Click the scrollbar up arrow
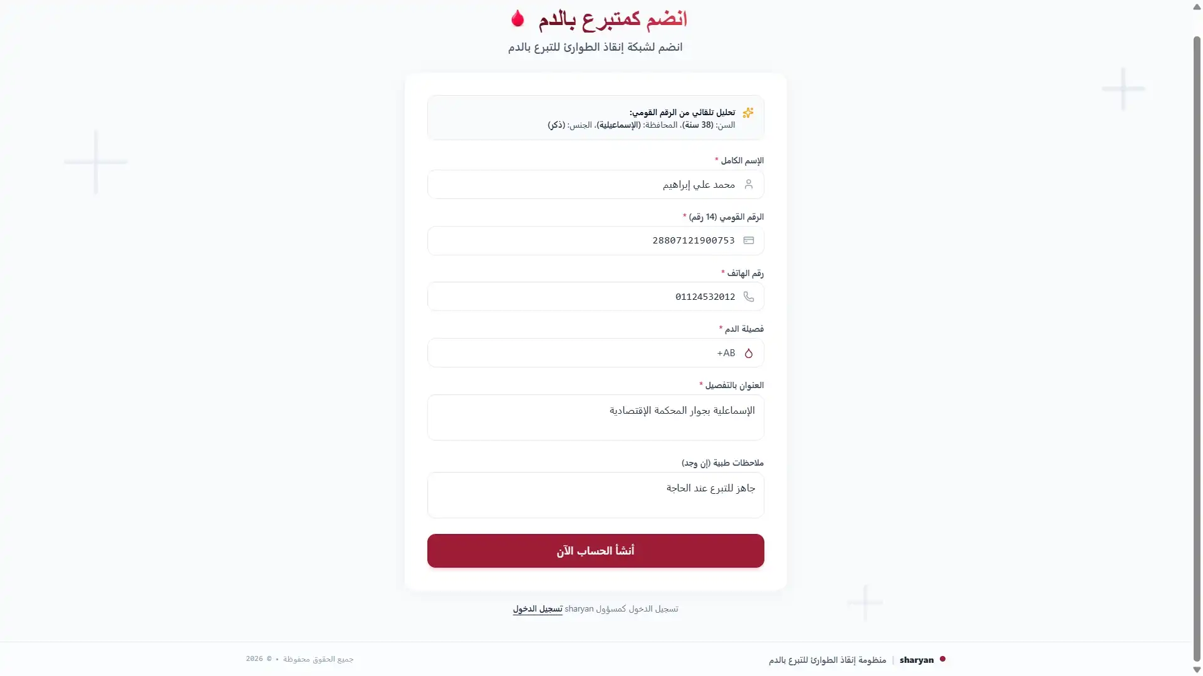The width and height of the screenshot is (1203, 676). pos(1197,6)
